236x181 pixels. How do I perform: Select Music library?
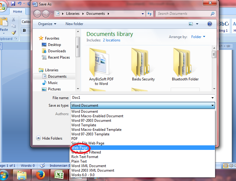click(x=50, y=83)
